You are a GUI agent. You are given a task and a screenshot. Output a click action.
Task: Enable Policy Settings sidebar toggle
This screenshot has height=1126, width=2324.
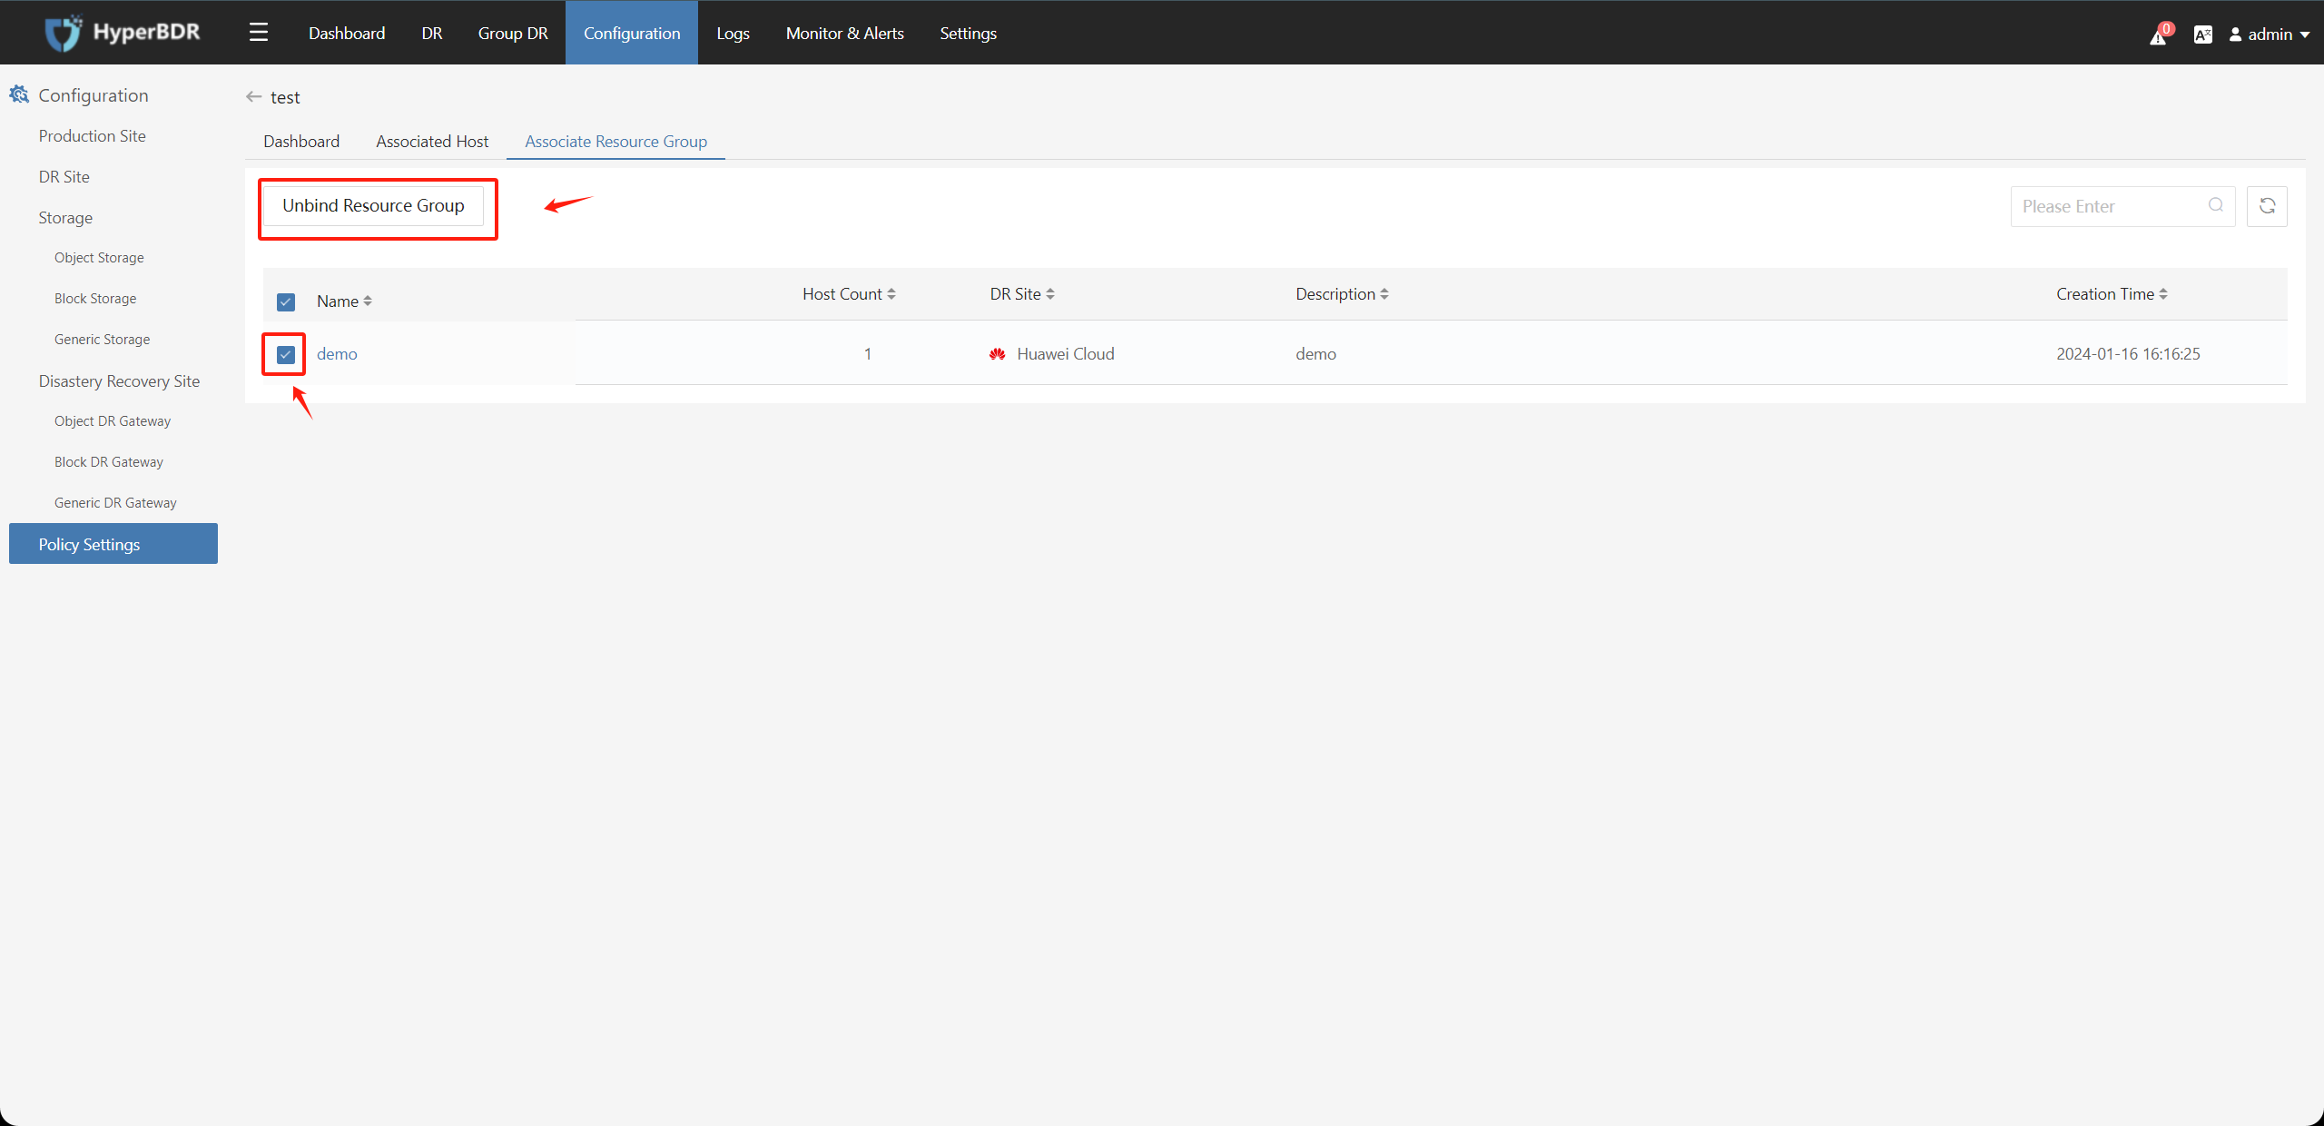point(113,544)
